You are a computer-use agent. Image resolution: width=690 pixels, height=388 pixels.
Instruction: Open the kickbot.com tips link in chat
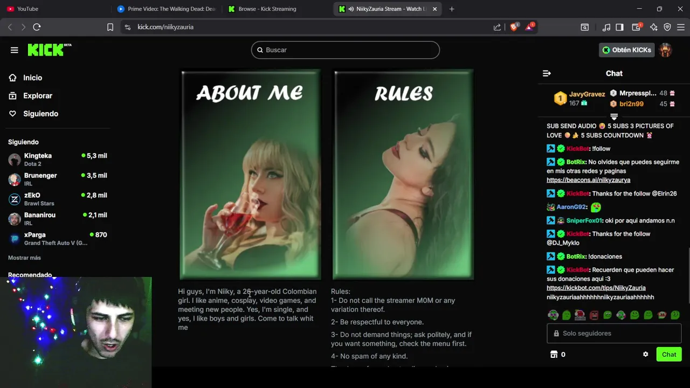point(596,288)
